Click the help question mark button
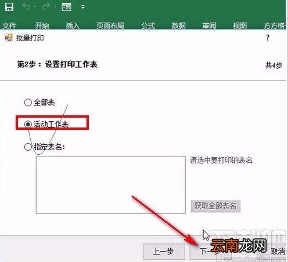The width and height of the screenshot is (288, 262). click(x=268, y=38)
